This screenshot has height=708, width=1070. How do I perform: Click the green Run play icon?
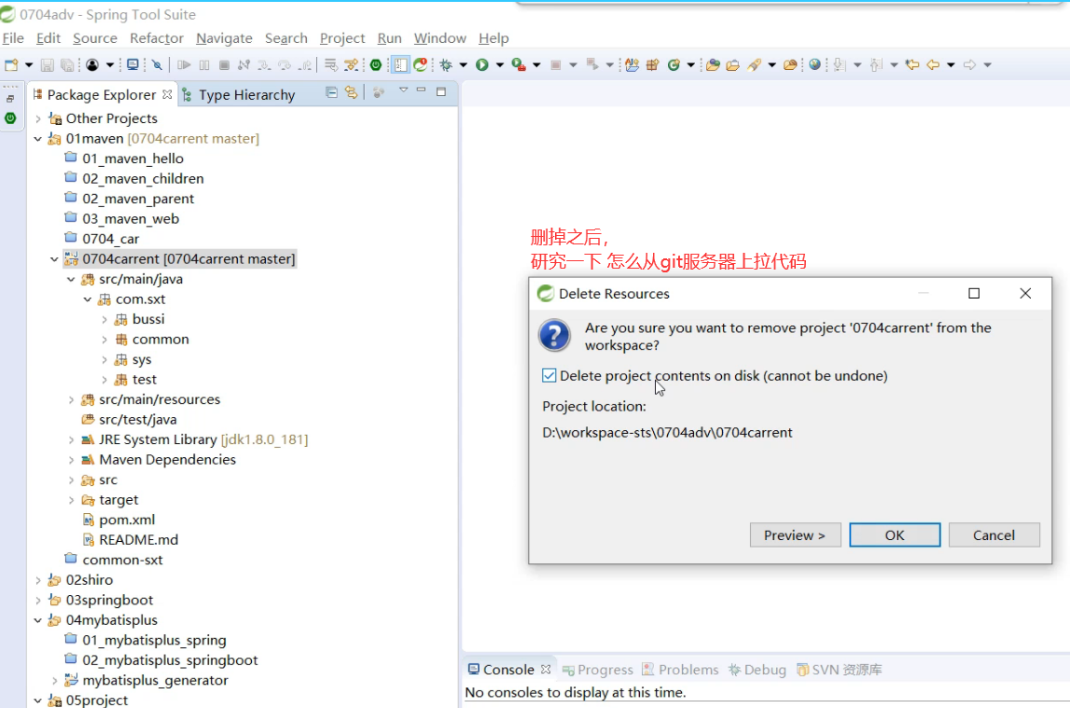(481, 64)
